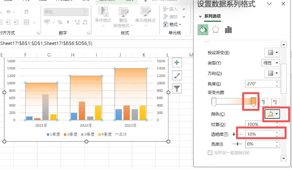The height and width of the screenshot is (170, 292).
Task: Increase the cell indent
Action: [x=16, y=22]
